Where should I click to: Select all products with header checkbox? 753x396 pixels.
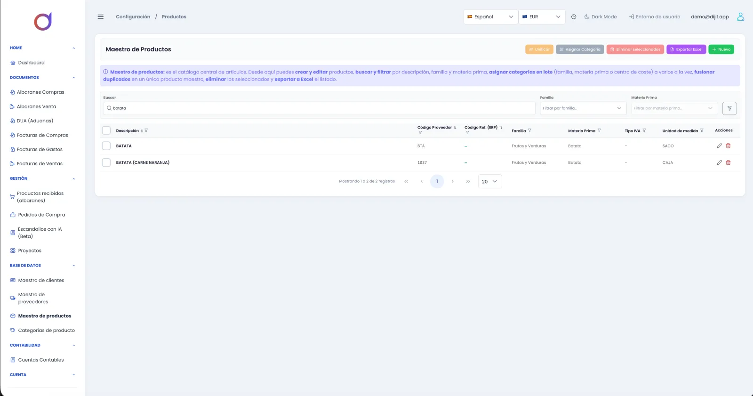click(106, 130)
